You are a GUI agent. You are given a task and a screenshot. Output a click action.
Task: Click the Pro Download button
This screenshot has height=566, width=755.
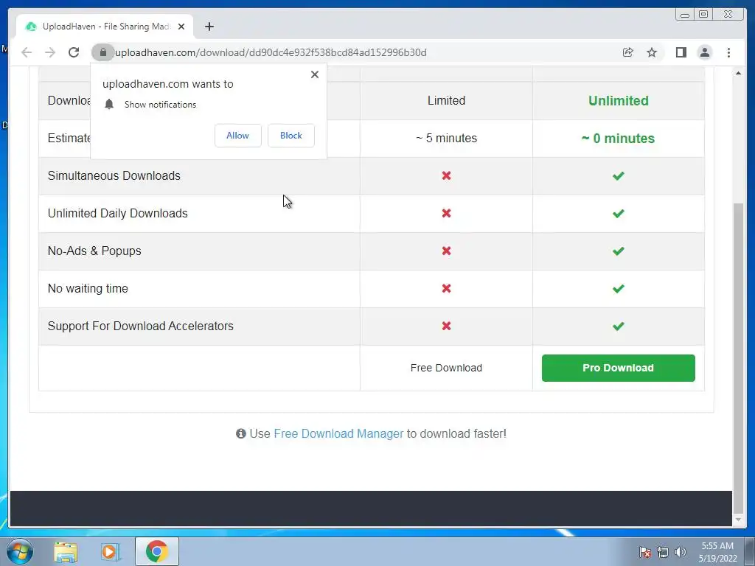pos(619,368)
